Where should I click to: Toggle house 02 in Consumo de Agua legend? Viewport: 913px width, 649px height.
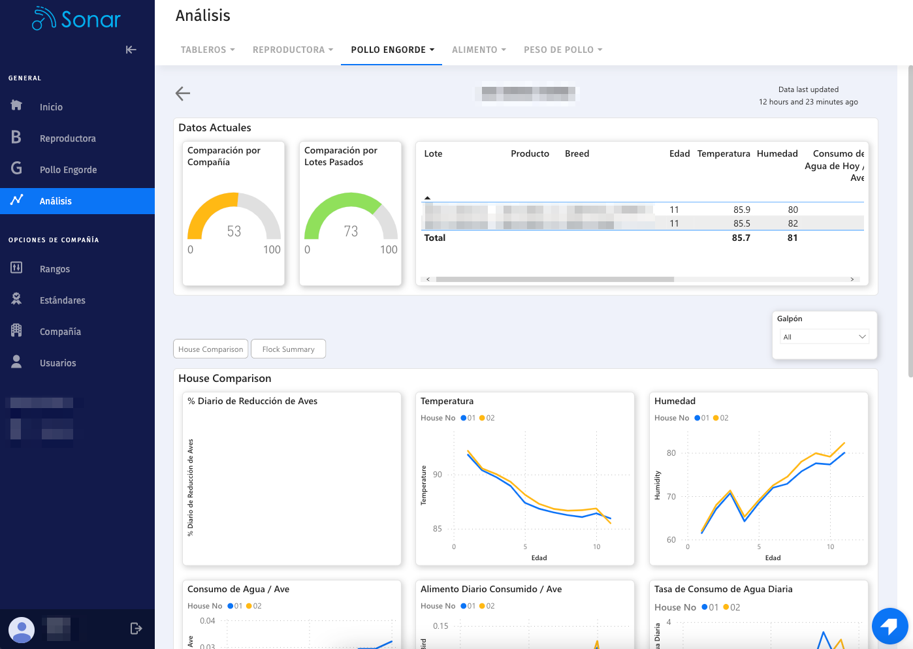pyautogui.click(x=254, y=606)
